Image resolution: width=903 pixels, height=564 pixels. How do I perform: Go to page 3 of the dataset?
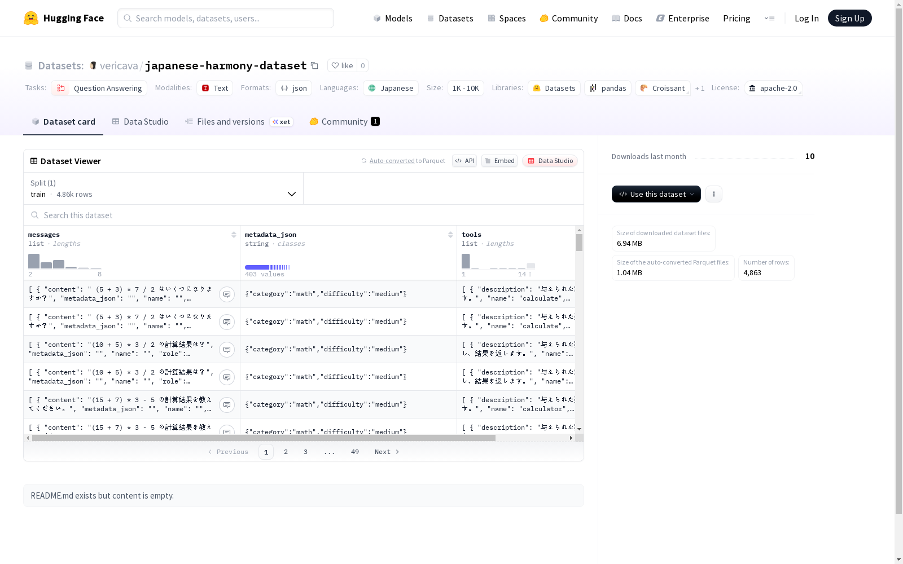tap(305, 452)
